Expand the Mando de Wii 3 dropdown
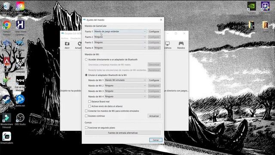 (125, 91)
